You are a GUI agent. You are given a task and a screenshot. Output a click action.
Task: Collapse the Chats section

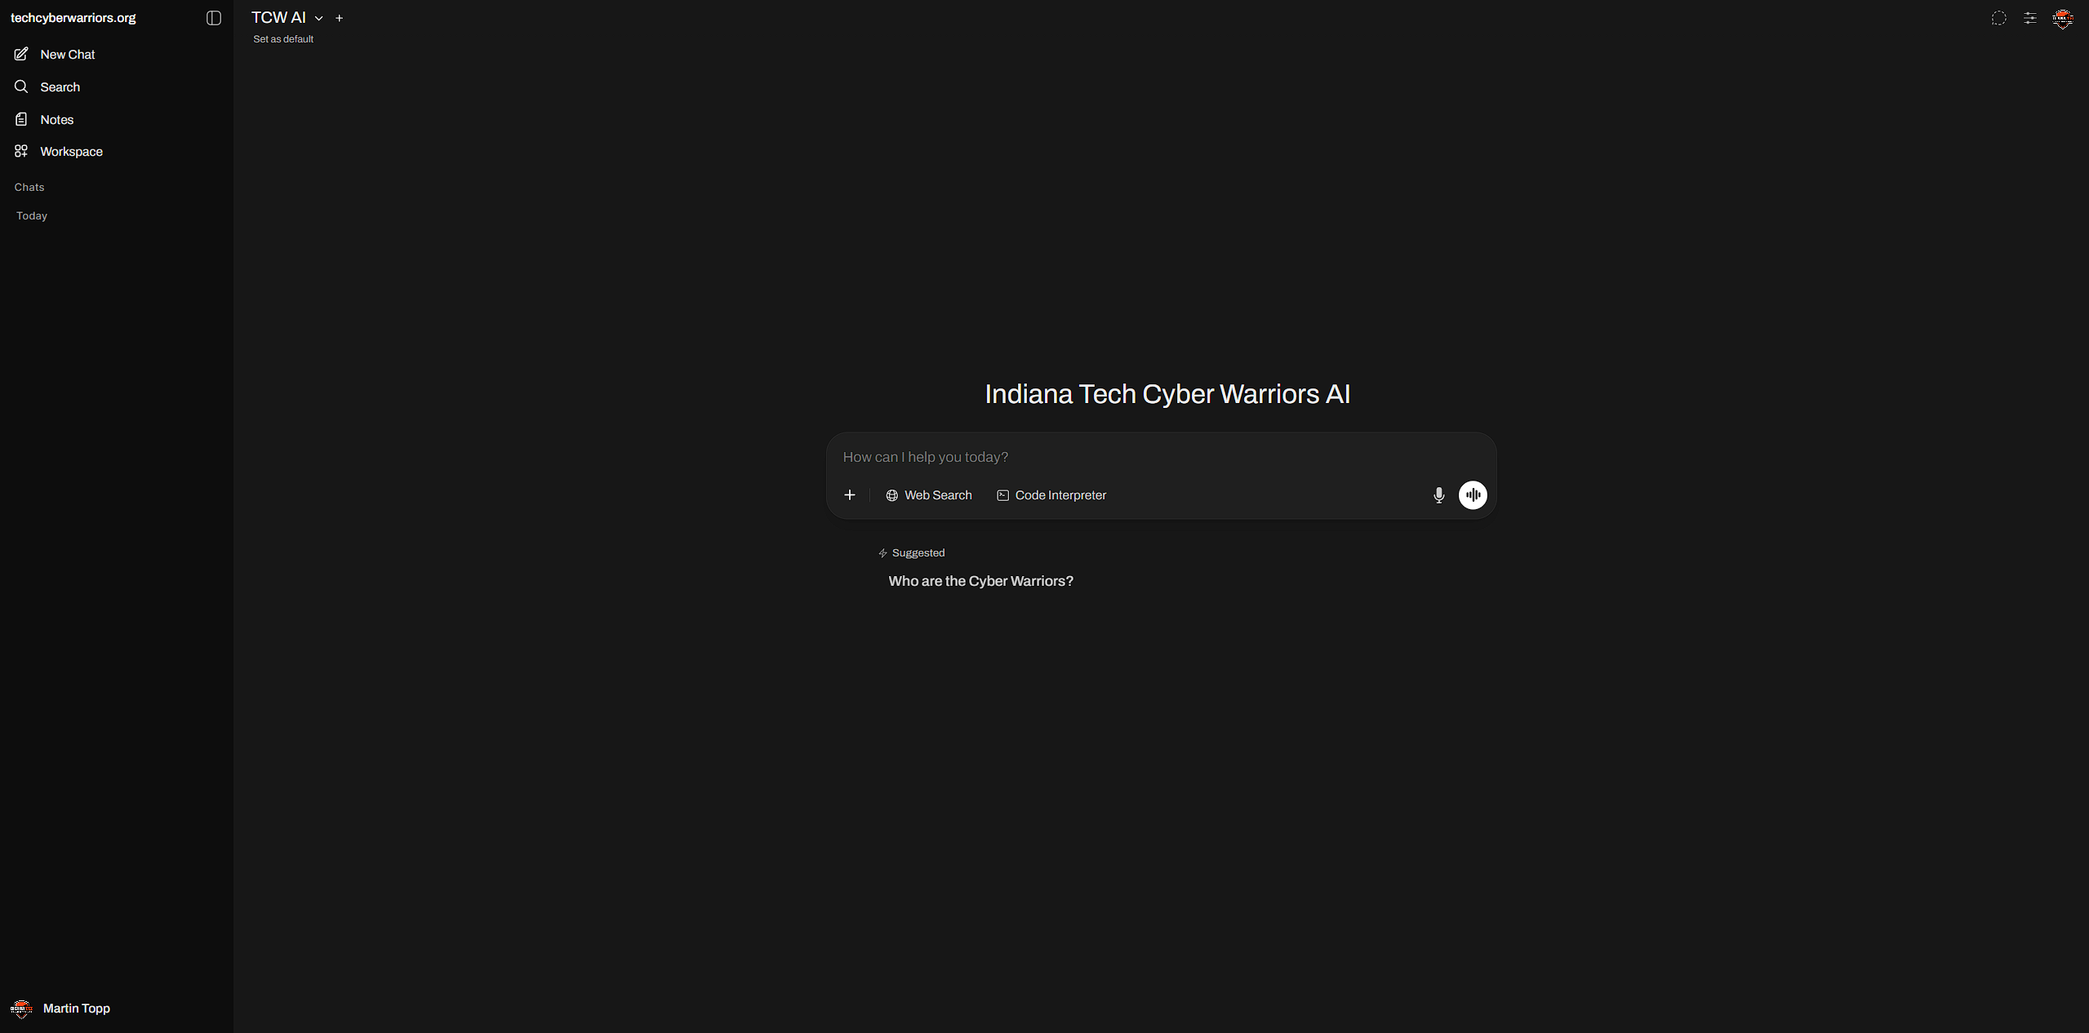point(29,188)
